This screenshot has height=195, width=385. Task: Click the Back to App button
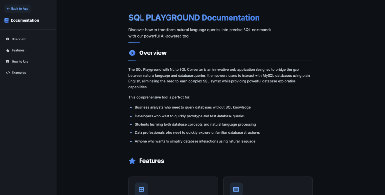tap(17, 8)
